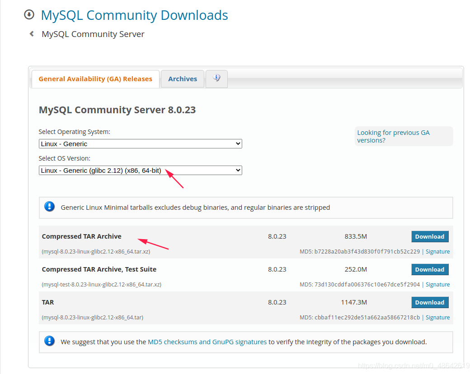Viewport: 474px width, 374px height.
Task: Download the TAR package
Action: pos(429,302)
